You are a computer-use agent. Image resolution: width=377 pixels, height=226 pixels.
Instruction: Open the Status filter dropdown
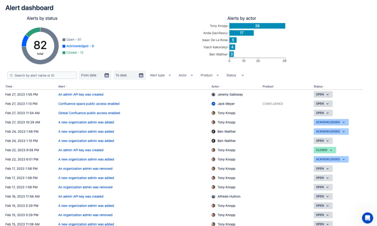point(235,75)
